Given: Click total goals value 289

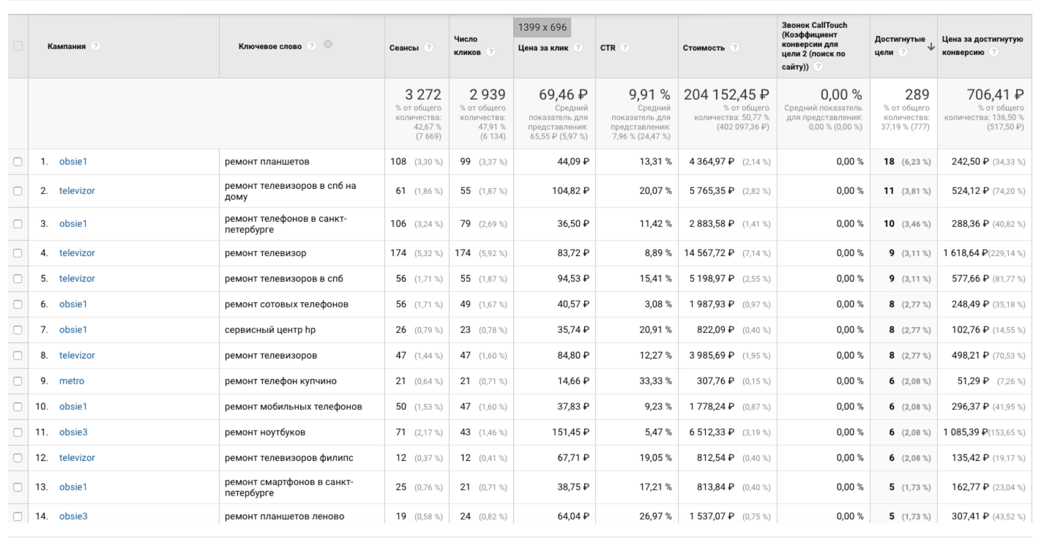Looking at the screenshot, I should pyautogui.click(x=917, y=94).
